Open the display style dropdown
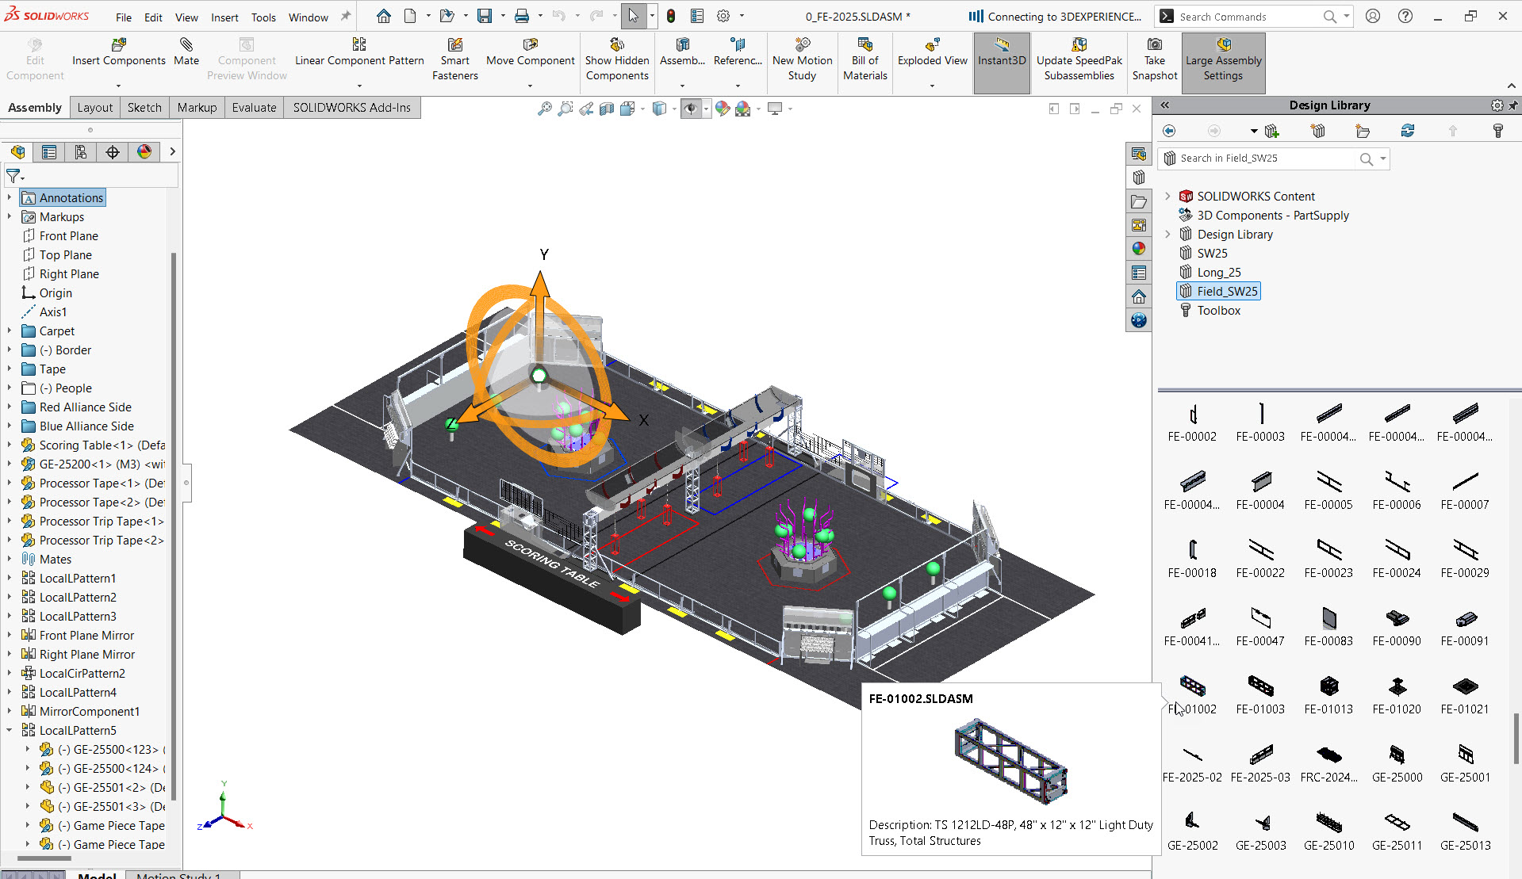This screenshot has height=879, width=1522. coord(673,108)
